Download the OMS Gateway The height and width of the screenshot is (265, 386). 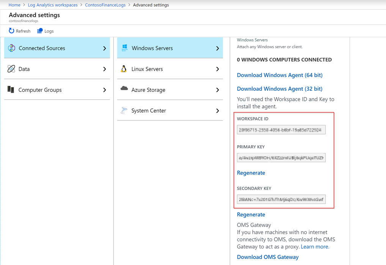point(267,257)
